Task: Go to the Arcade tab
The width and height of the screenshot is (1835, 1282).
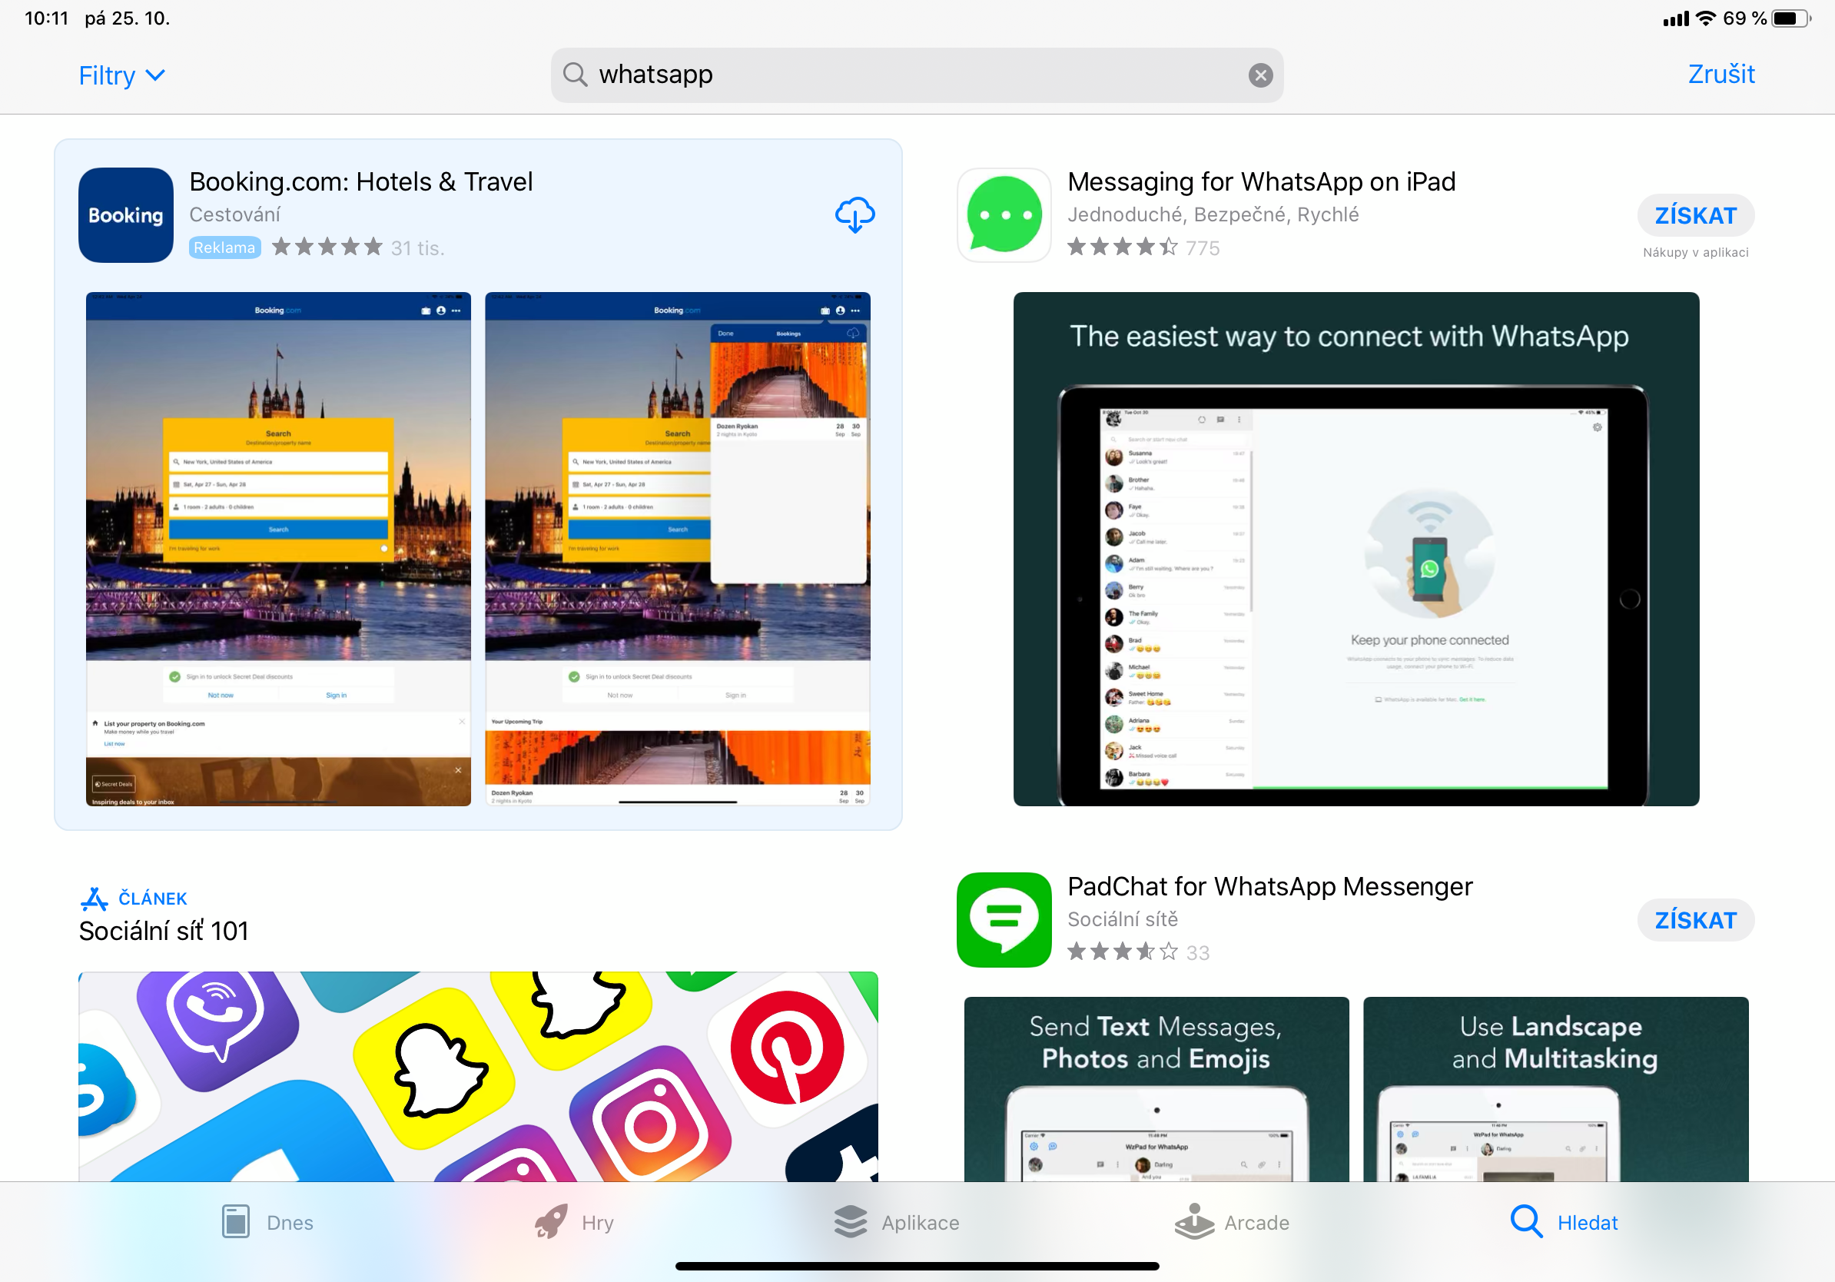Action: 1232,1222
